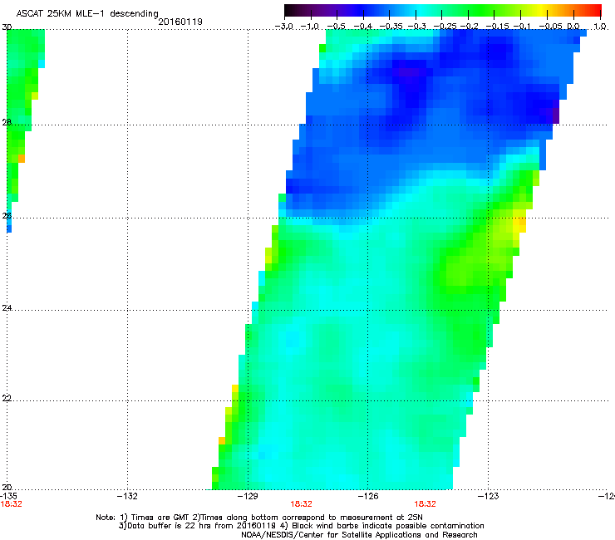615x540 pixels.
Task: Click the -0.2 color scale label
Action: pos(469,27)
